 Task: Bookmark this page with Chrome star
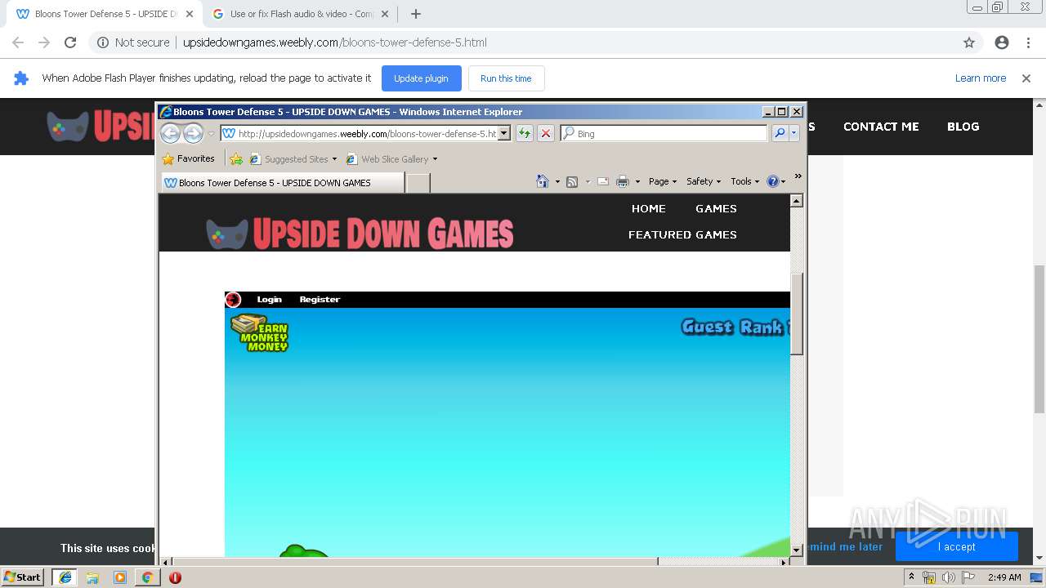969,42
